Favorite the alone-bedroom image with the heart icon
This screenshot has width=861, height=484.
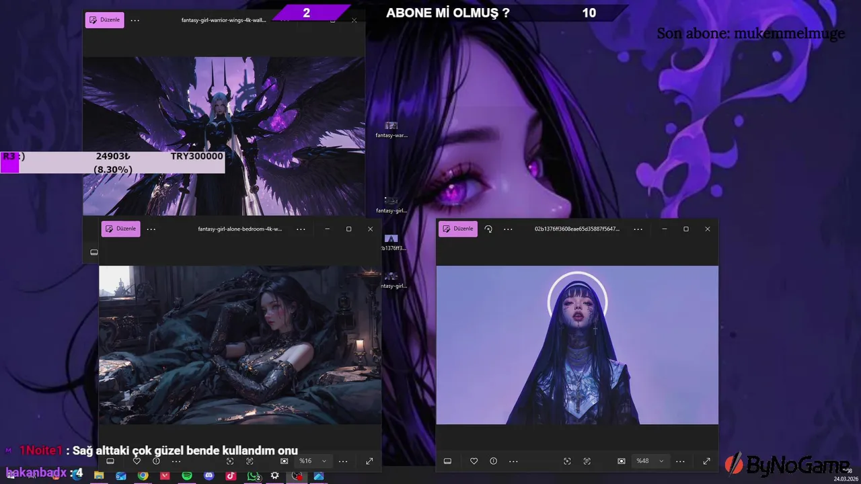click(137, 461)
